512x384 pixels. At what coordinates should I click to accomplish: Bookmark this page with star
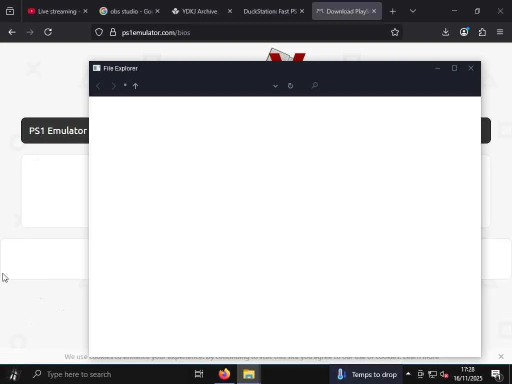tap(395, 32)
